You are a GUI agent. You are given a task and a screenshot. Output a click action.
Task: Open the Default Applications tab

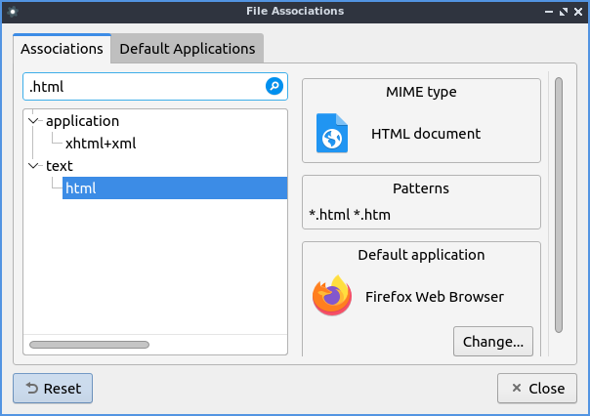pos(187,48)
